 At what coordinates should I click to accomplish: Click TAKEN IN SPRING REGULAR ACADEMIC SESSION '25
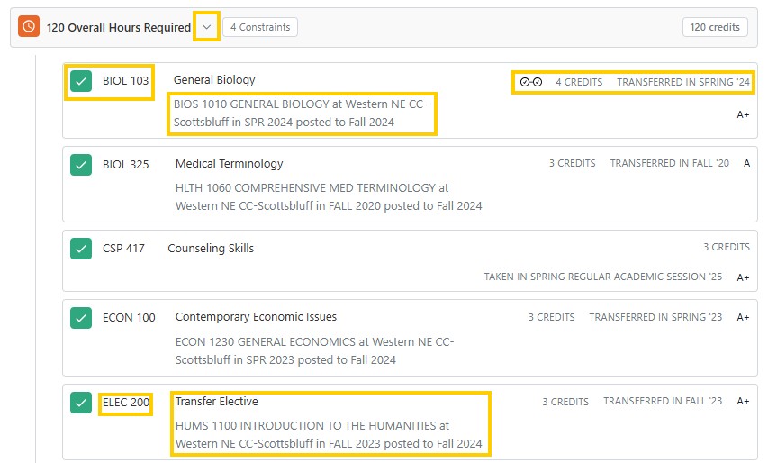(x=603, y=277)
